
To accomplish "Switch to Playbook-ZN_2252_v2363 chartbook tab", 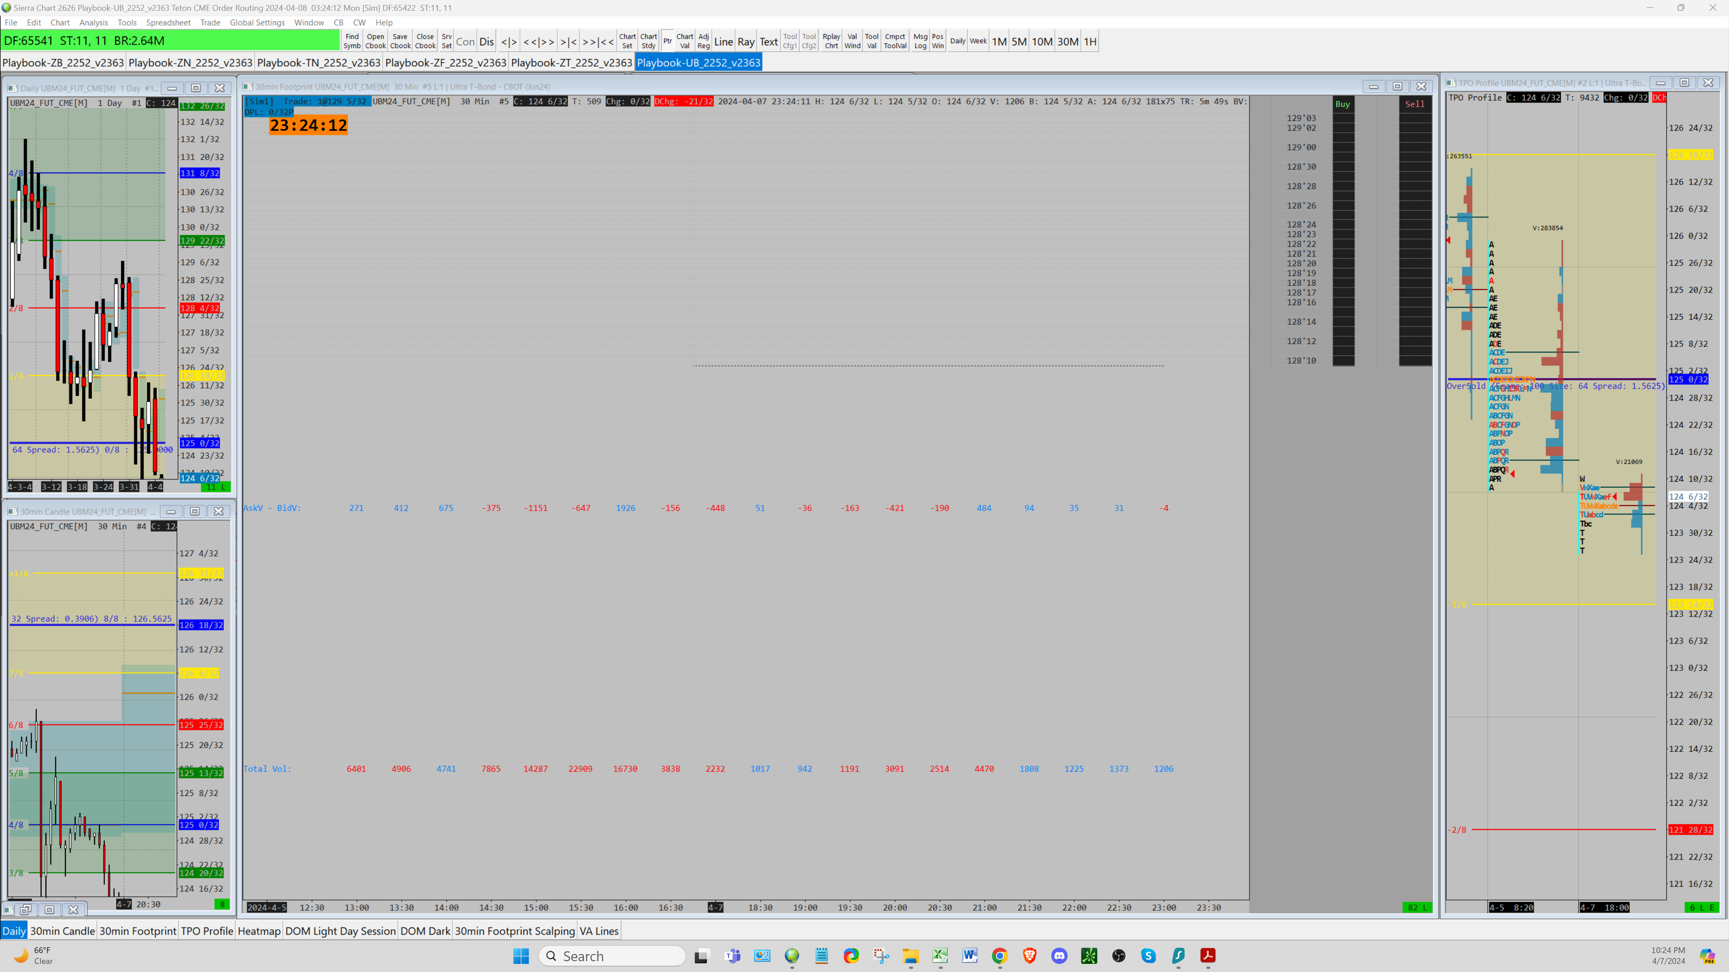I will pos(190,63).
